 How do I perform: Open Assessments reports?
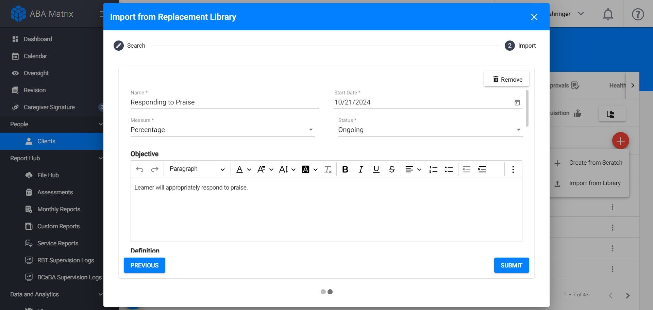point(55,192)
